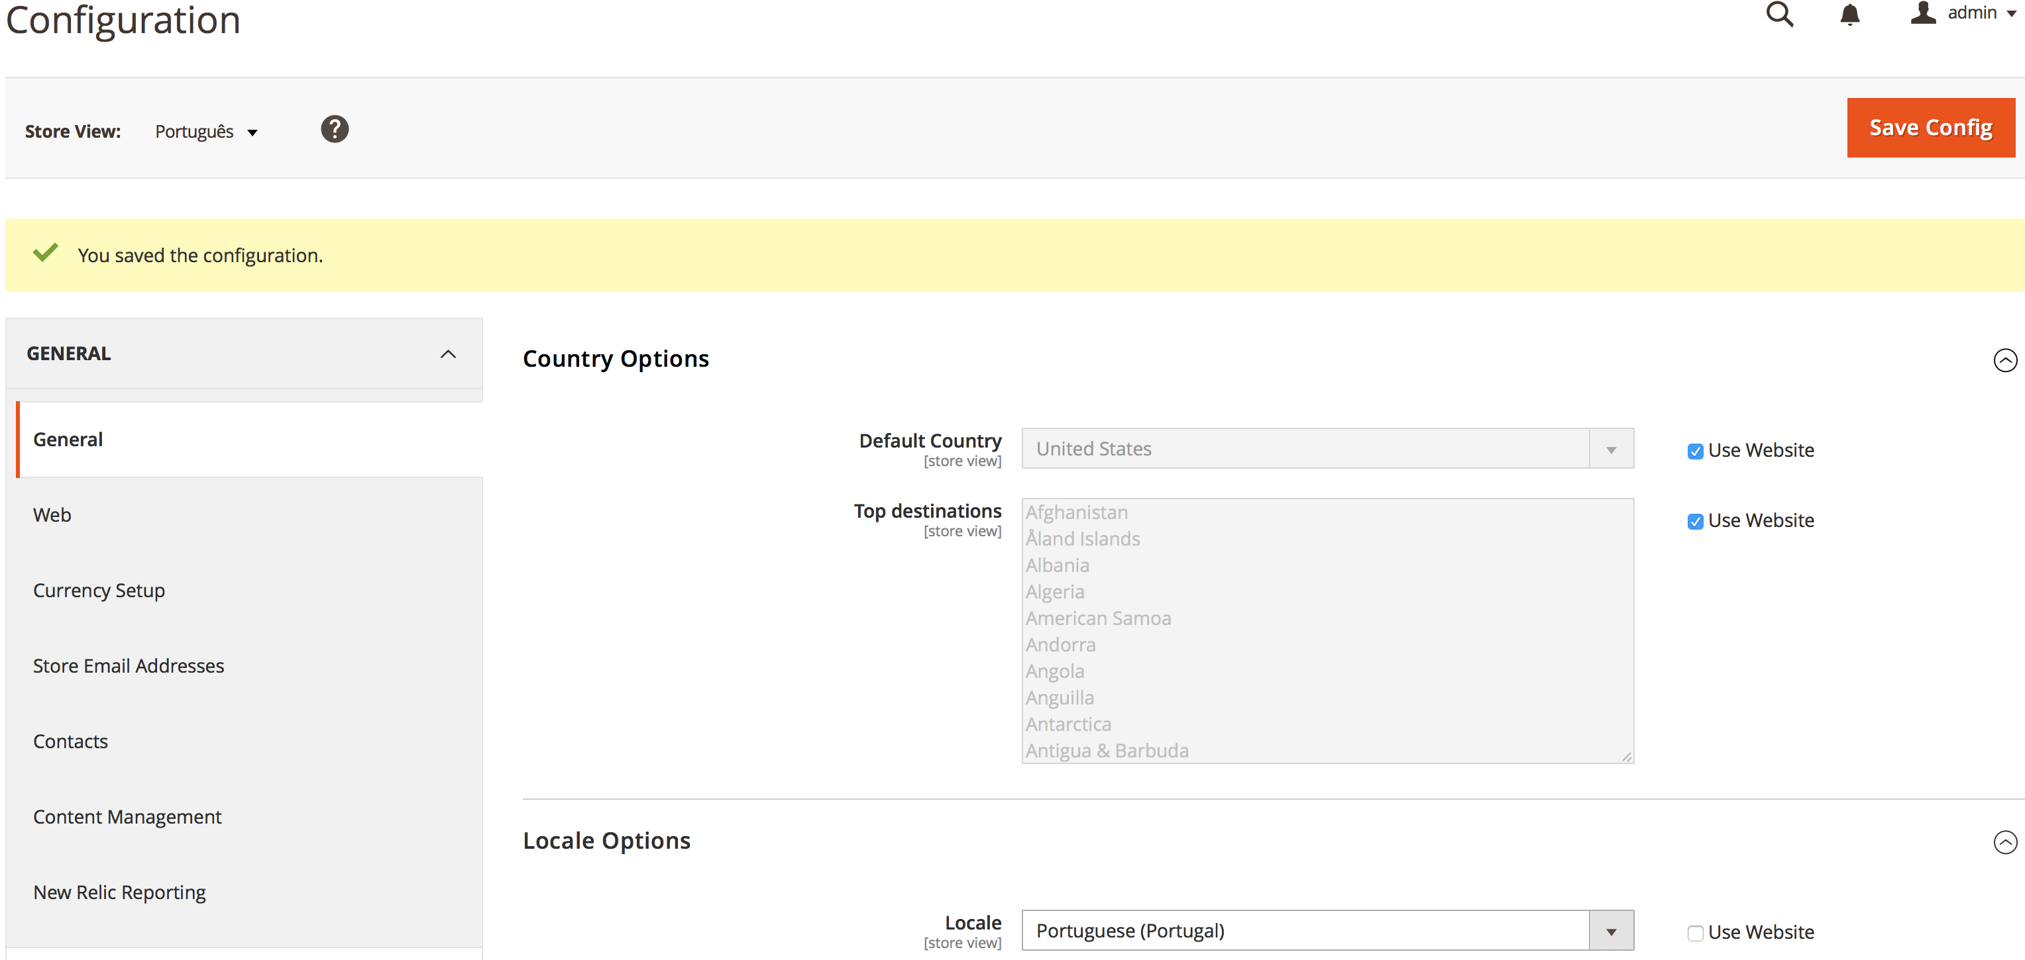The image size is (2025, 960).
Task: Open the search magnifier icon
Action: pyautogui.click(x=1780, y=14)
